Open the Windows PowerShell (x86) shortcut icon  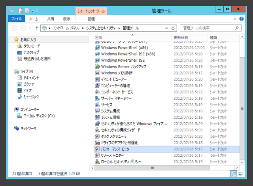[x=97, y=47]
